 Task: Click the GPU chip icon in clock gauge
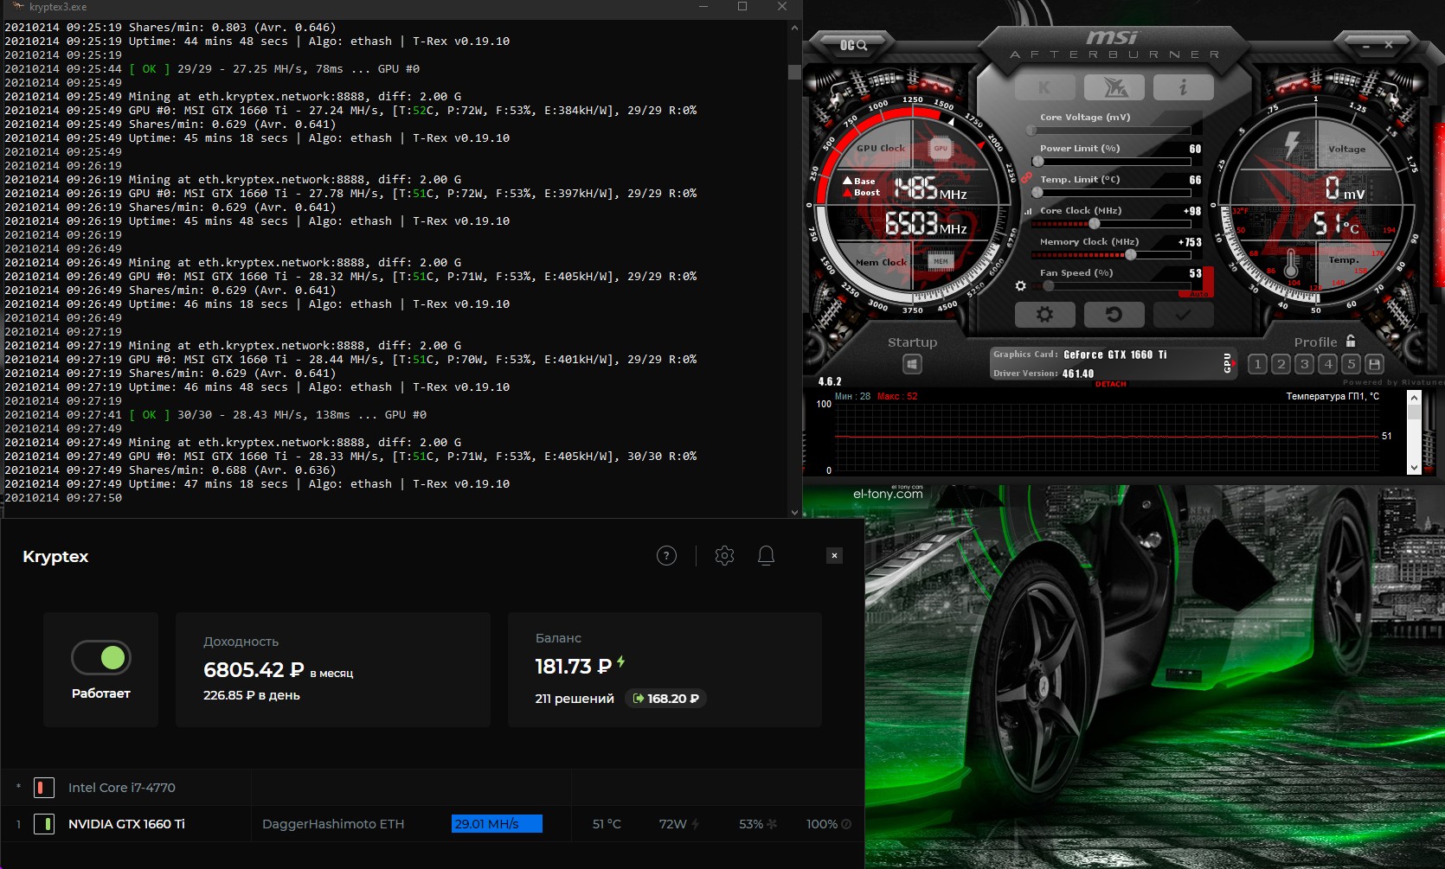(x=941, y=149)
